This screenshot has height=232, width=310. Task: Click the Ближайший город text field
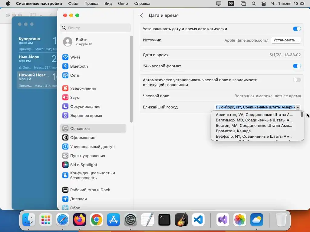255,107
